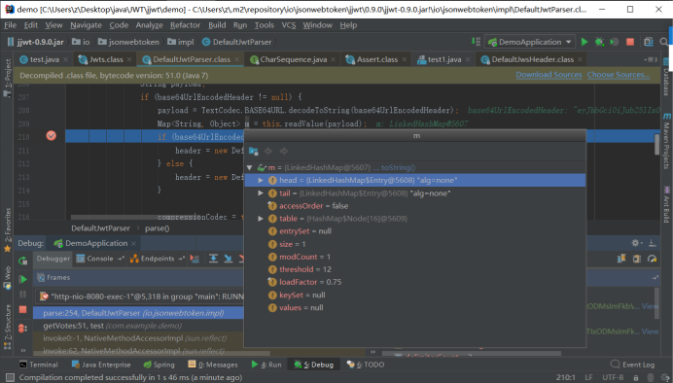Image resolution: width=673 pixels, height=383 pixels.
Task: Hide the debug panel with the download-arrow icon
Action: [653, 243]
